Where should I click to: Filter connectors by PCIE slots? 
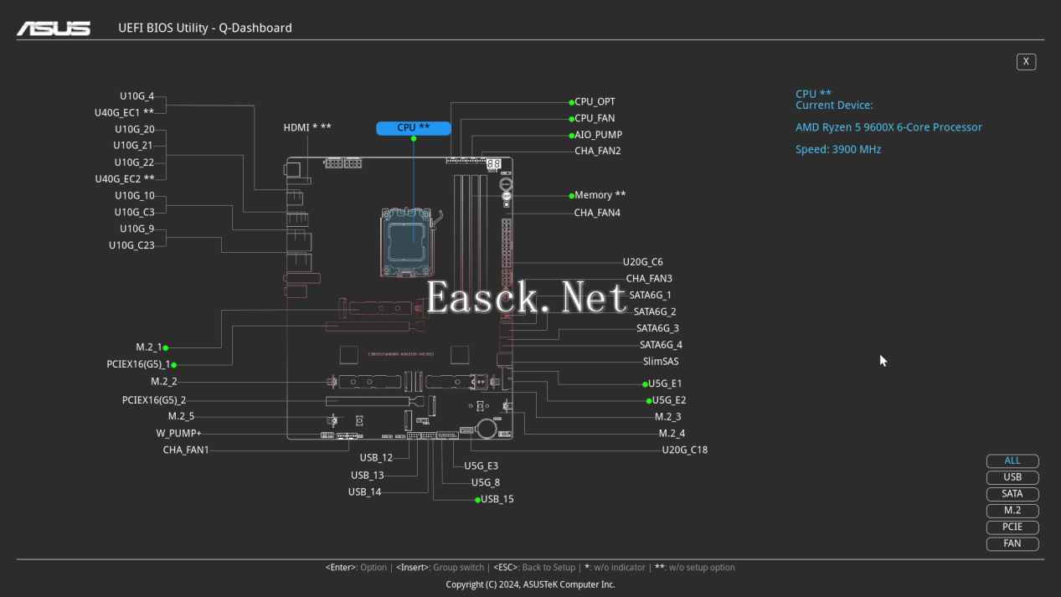pos(1012,527)
